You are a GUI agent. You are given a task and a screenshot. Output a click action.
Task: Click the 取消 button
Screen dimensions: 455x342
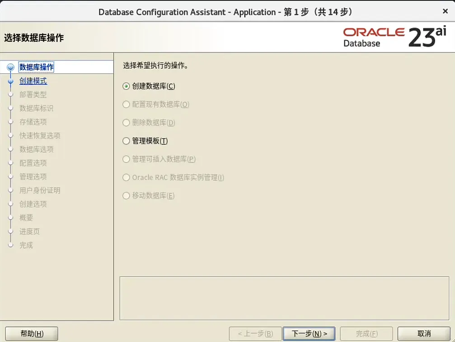pyautogui.click(x=423, y=333)
